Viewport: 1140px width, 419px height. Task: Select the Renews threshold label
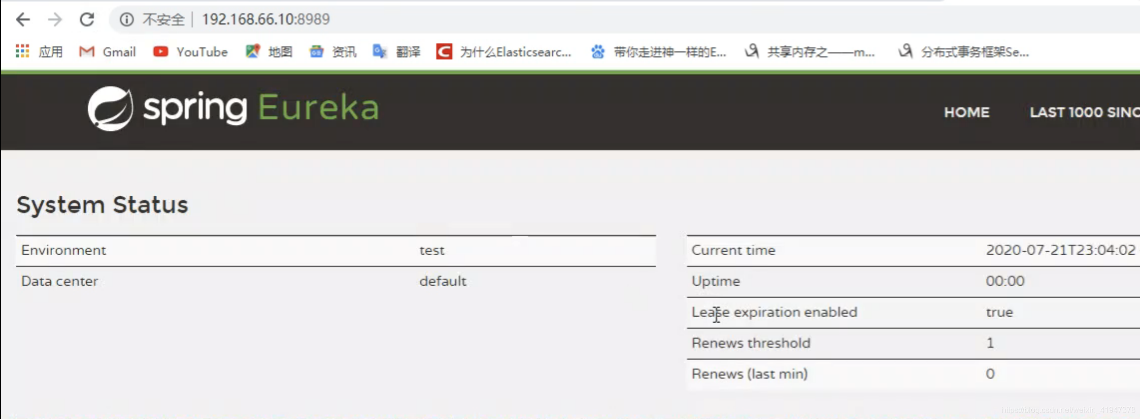tap(751, 343)
